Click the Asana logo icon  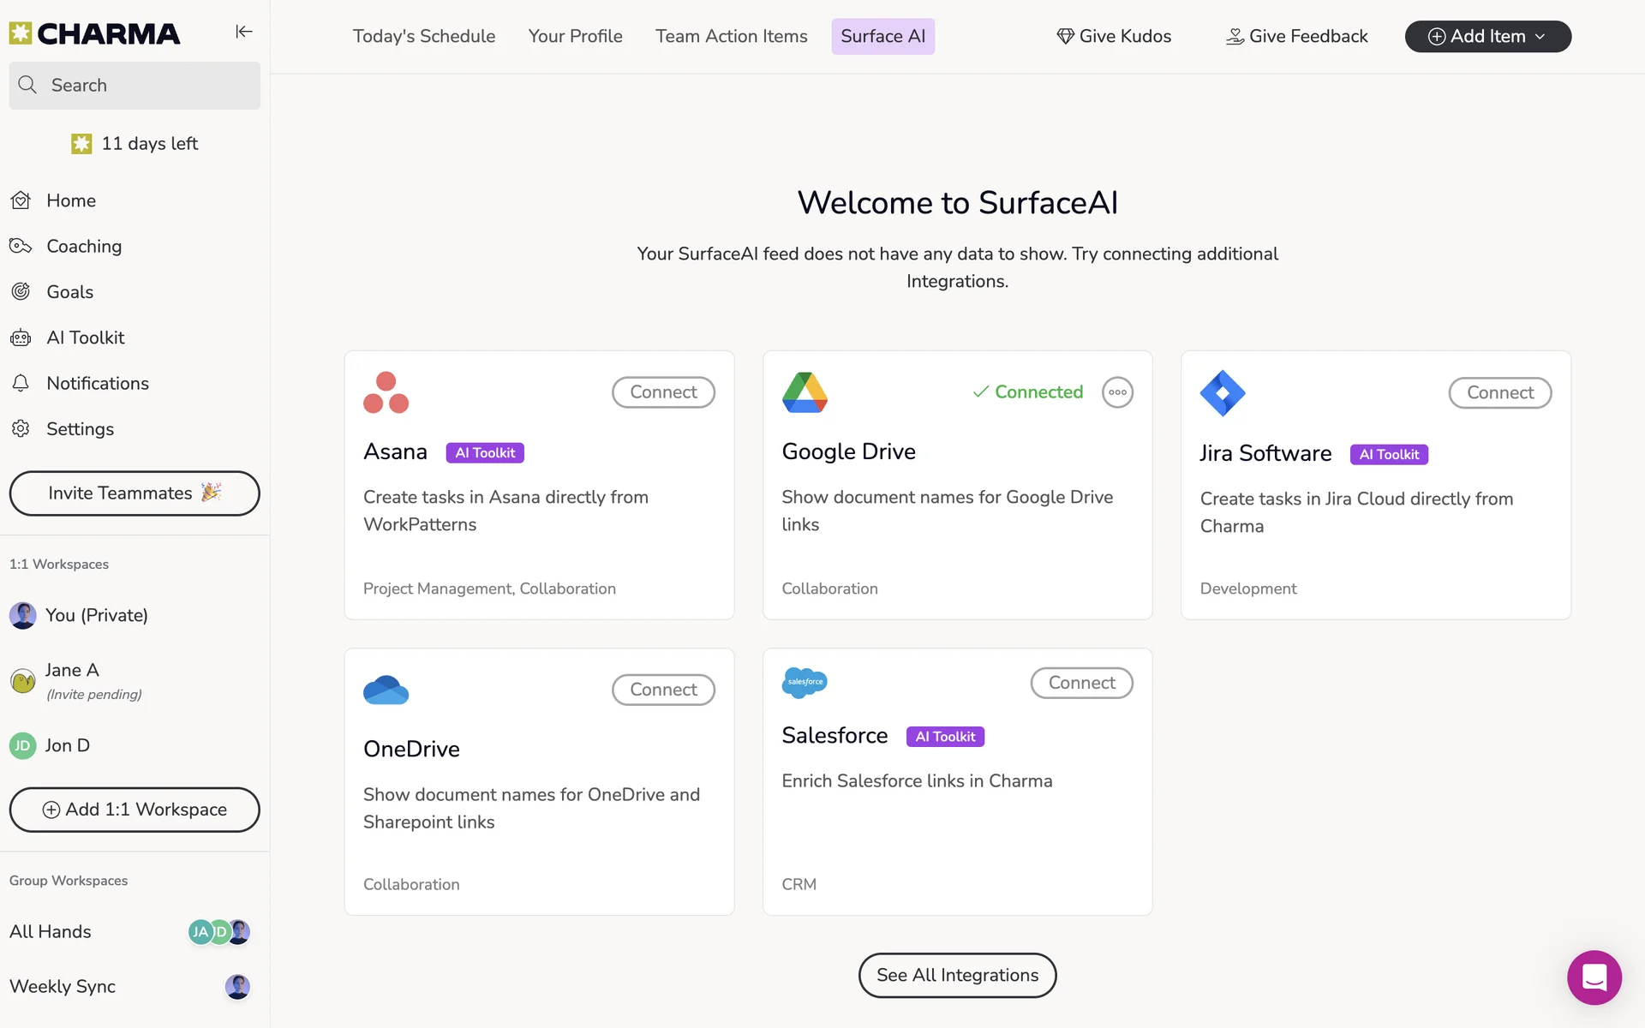pos(386,392)
